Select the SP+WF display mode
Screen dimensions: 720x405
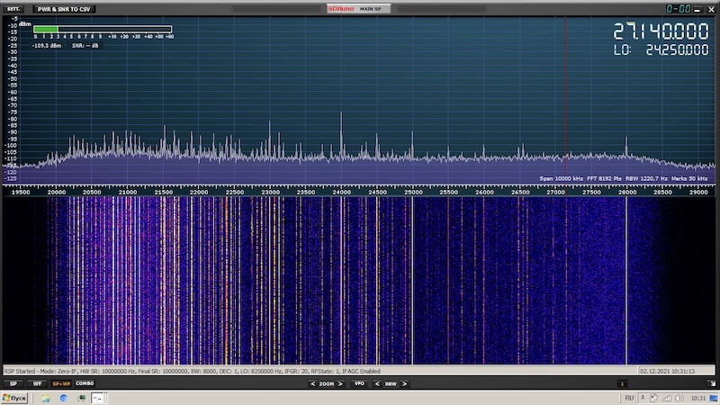(61, 383)
